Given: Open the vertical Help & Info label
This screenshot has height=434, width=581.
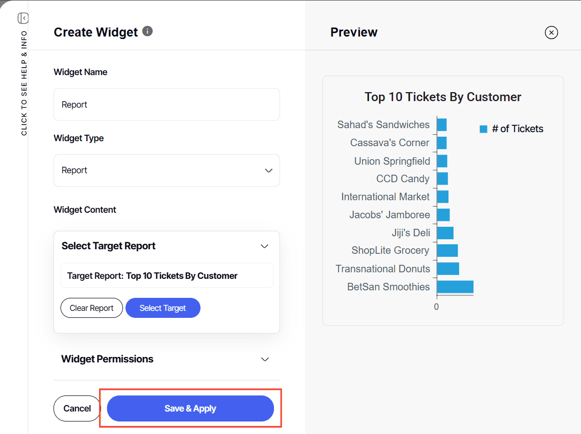Looking at the screenshot, I should 24,83.
